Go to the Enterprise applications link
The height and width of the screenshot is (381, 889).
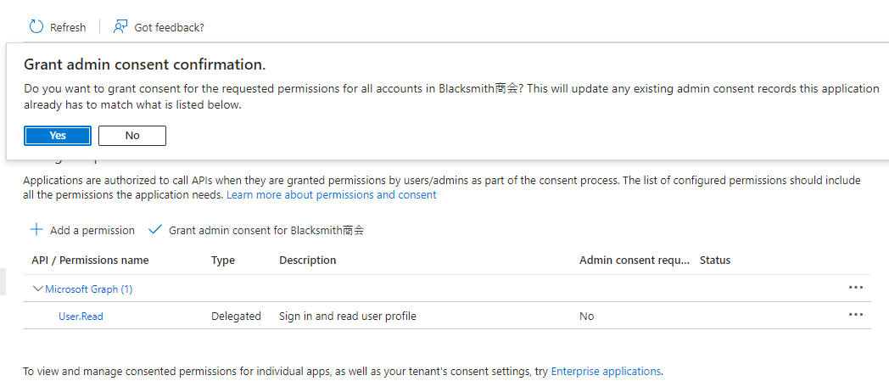click(x=606, y=372)
